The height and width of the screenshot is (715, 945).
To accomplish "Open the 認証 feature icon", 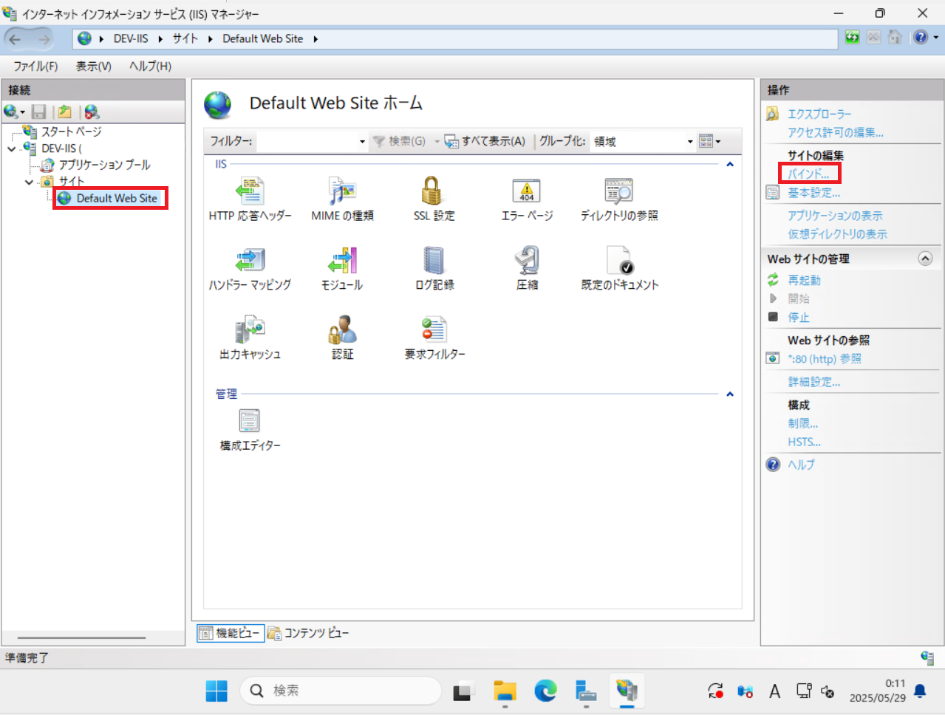I will (342, 330).
